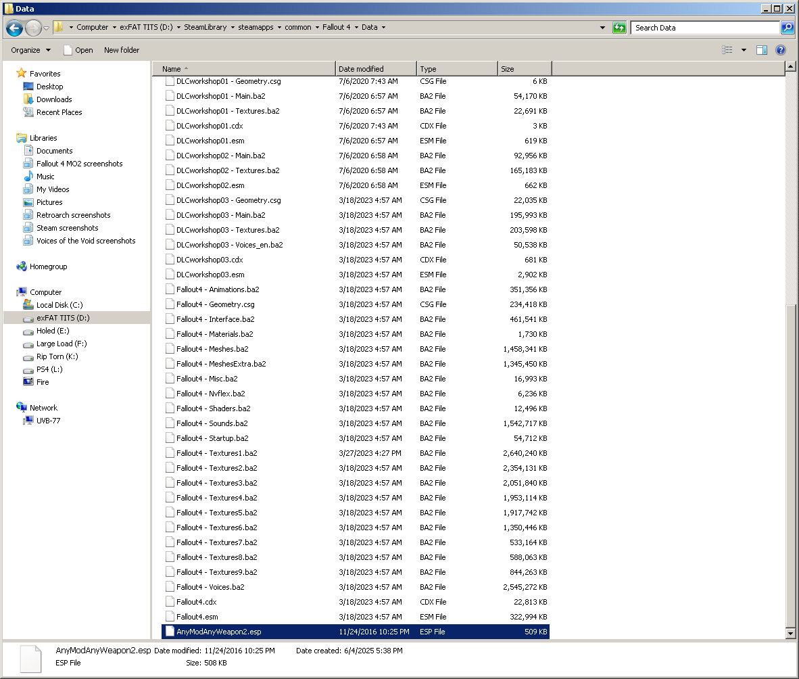Click SteamLibrary in the address path

(x=205, y=28)
